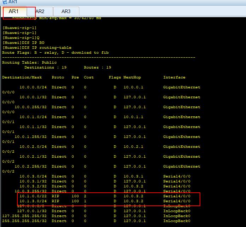The image size is (246, 227).
Task: Click the 10.1.0.0/22 RIP route destination
Action: [33, 196]
